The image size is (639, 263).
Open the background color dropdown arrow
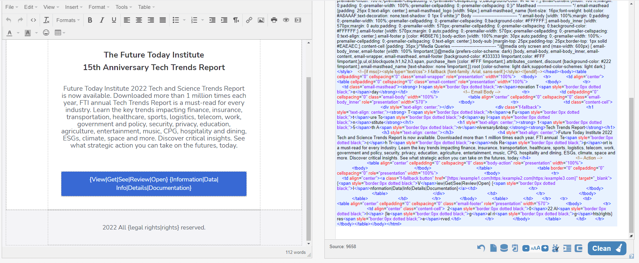click(x=36, y=33)
